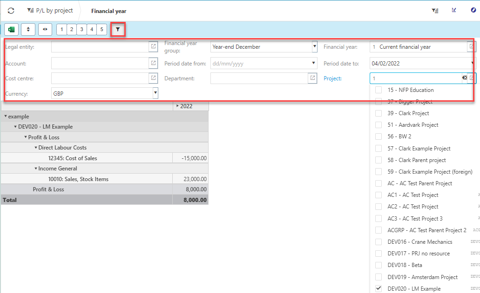Click the Cost centre input field

(100, 78)
